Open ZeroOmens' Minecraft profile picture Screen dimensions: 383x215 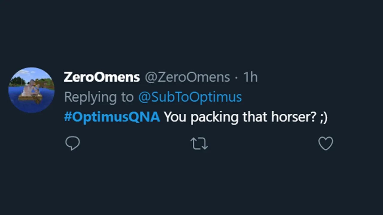point(31,90)
